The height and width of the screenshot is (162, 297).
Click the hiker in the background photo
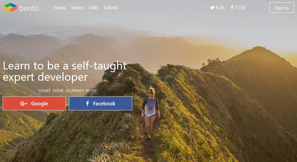[151, 112]
